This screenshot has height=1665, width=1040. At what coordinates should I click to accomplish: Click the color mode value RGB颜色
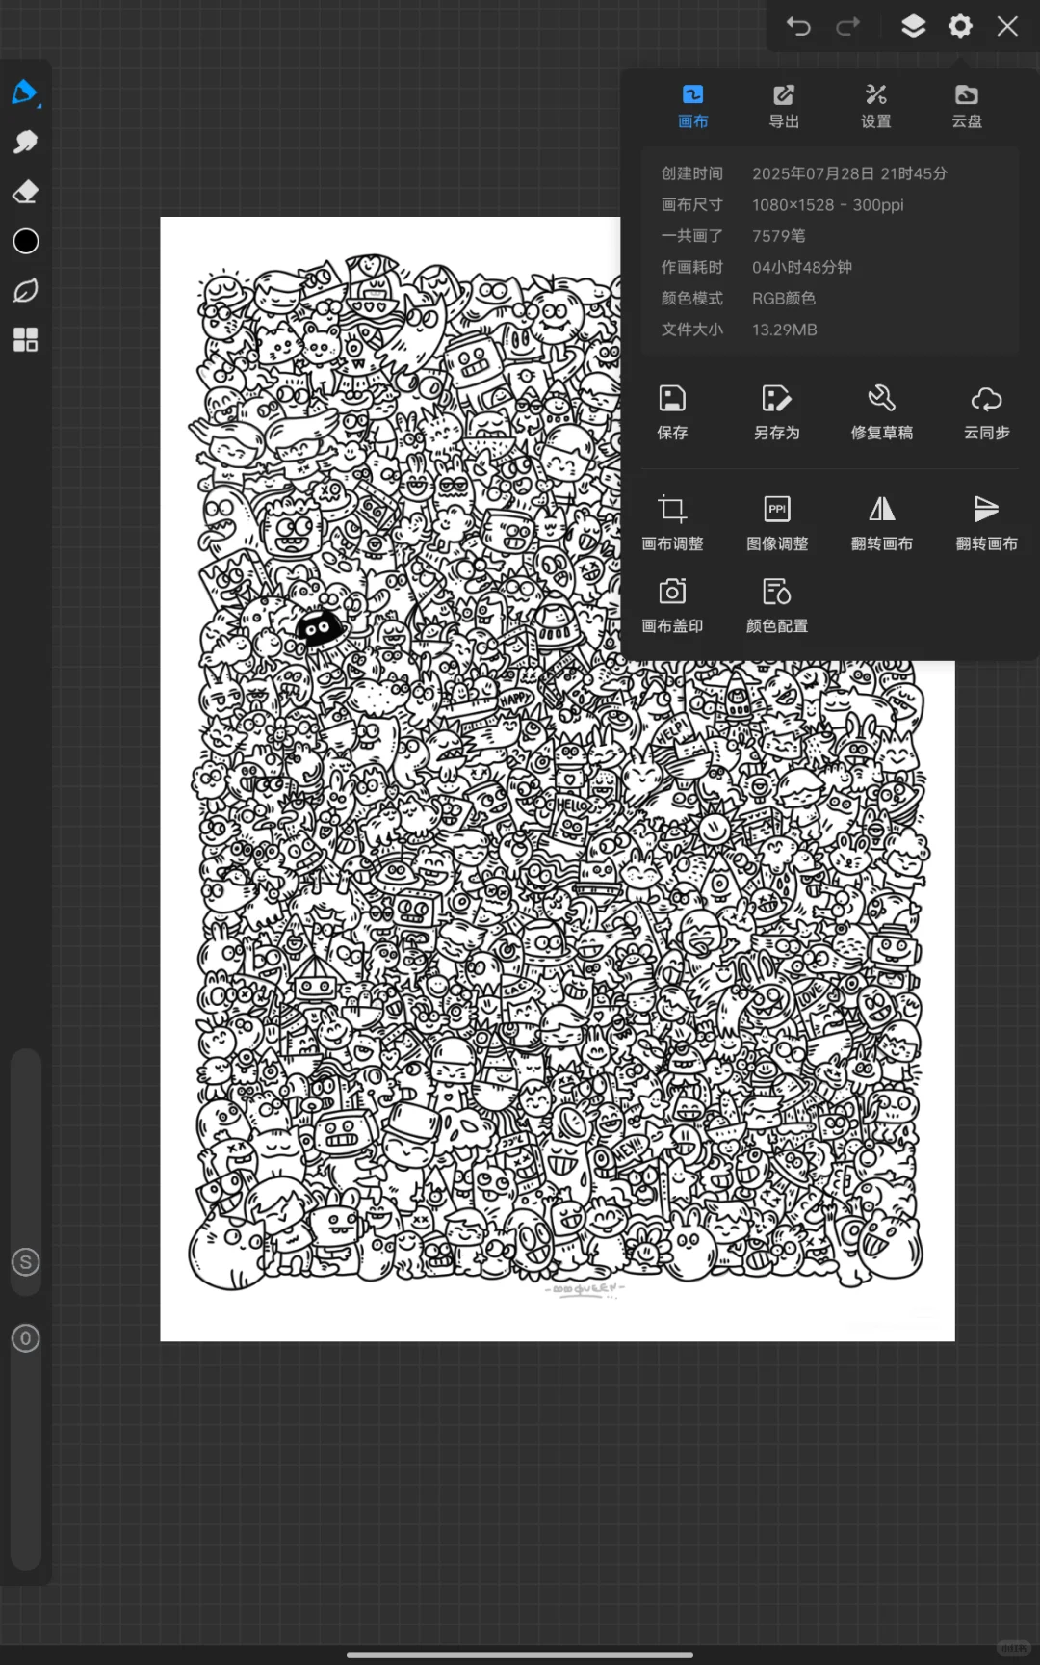coord(784,299)
